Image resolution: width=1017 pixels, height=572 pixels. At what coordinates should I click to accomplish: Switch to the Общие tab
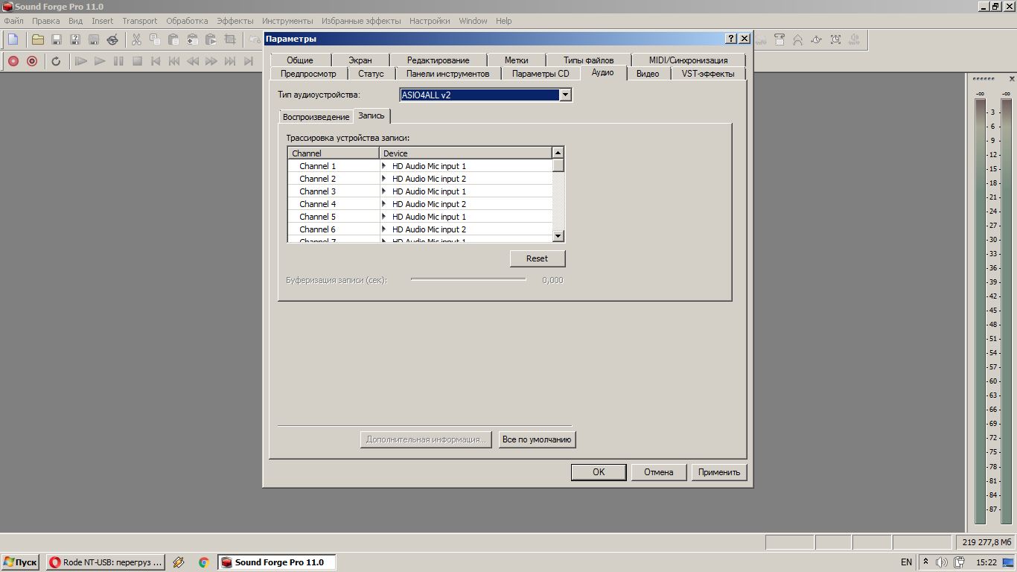pos(299,60)
